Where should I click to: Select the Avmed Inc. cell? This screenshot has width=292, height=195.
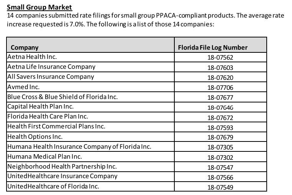(x=23, y=87)
